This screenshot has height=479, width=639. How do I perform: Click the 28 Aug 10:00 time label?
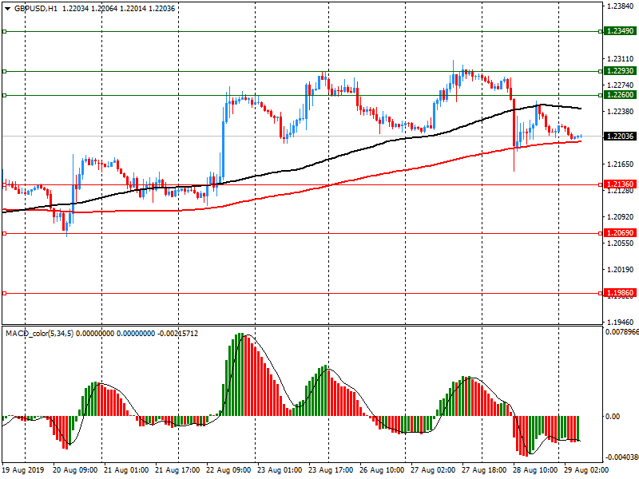[535, 470]
